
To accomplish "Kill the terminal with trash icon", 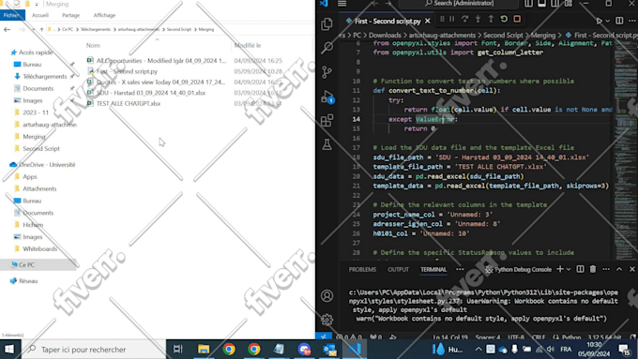I will tap(593, 269).
